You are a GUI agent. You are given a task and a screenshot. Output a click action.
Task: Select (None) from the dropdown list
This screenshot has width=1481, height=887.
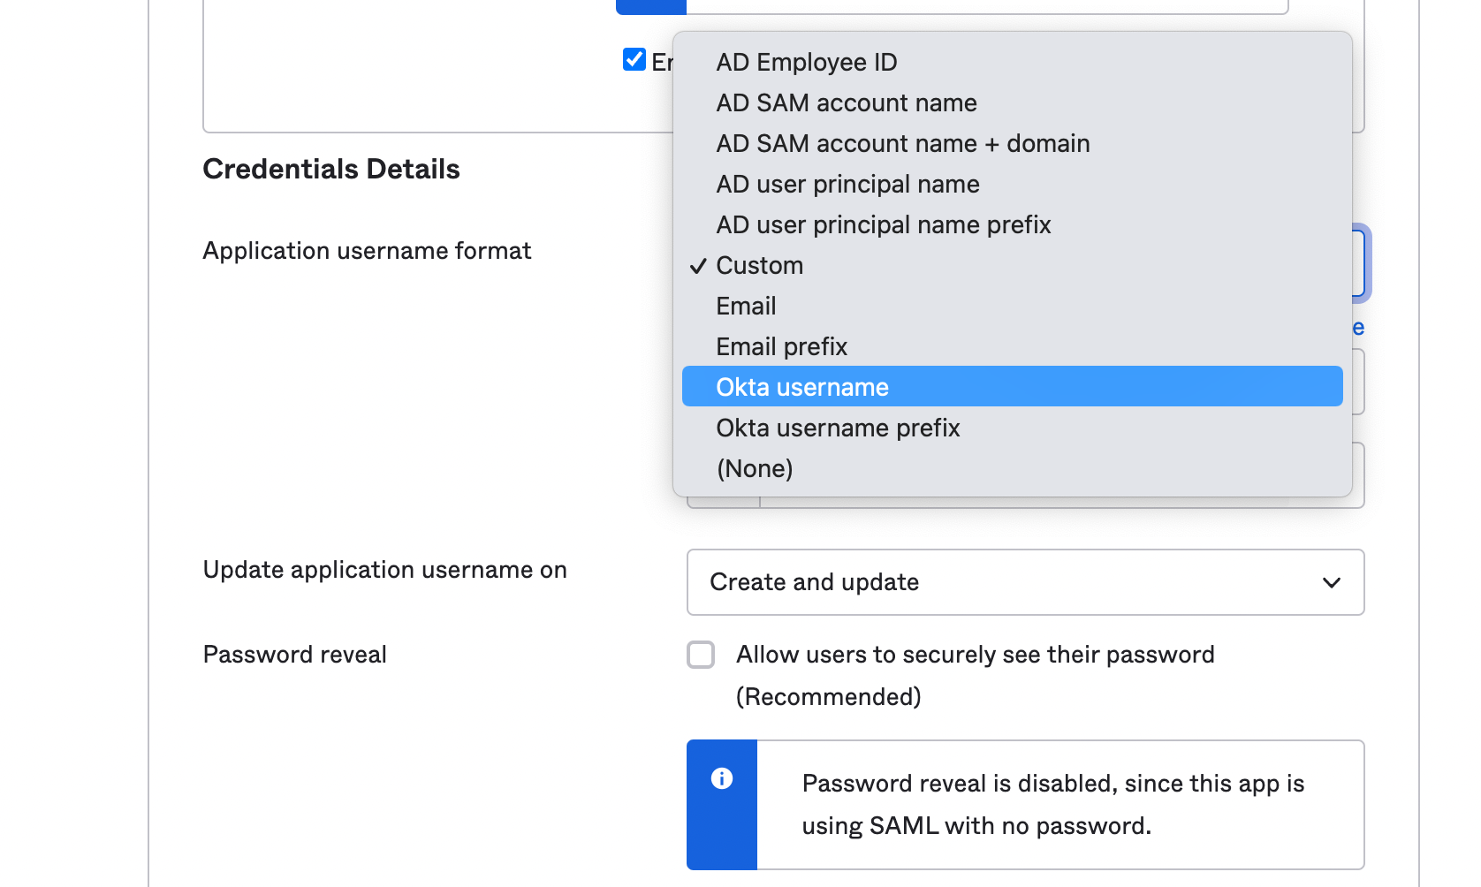tap(754, 469)
